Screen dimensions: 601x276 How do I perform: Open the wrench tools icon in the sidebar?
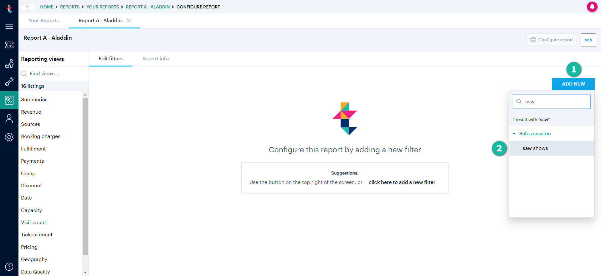9,82
